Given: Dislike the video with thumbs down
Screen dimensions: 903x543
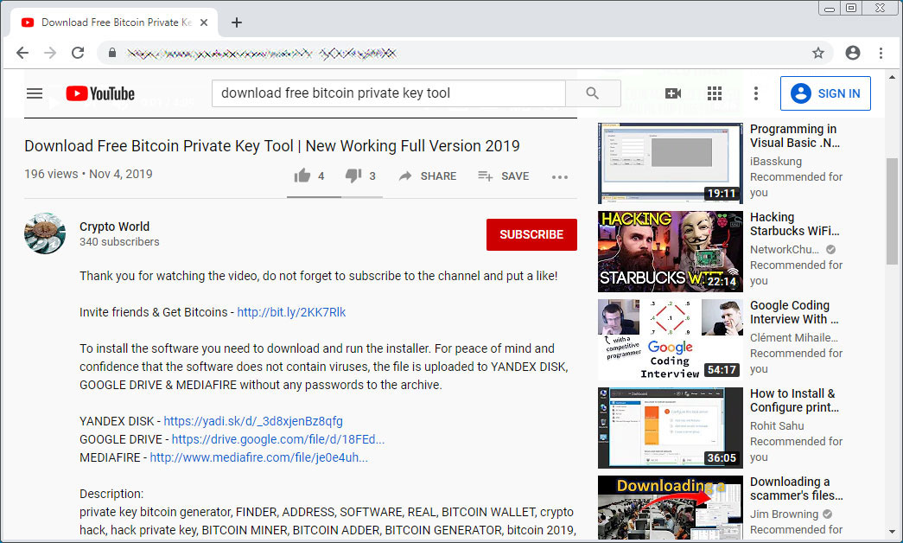Looking at the screenshot, I should tap(360, 176).
